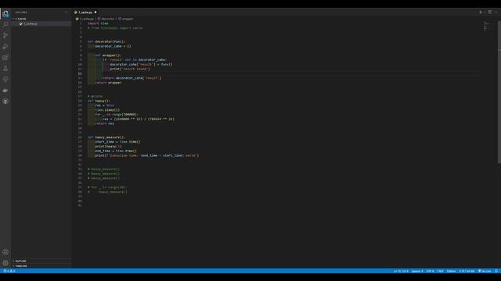Click the code minimap preview
Image resolution: width=501 pixels, height=281 pixels.
click(x=487, y=27)
